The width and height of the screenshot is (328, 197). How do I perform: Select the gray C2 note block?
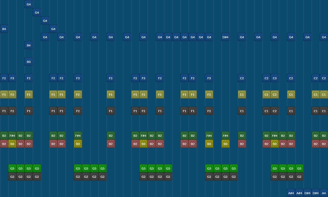click(x=275, y=111)
